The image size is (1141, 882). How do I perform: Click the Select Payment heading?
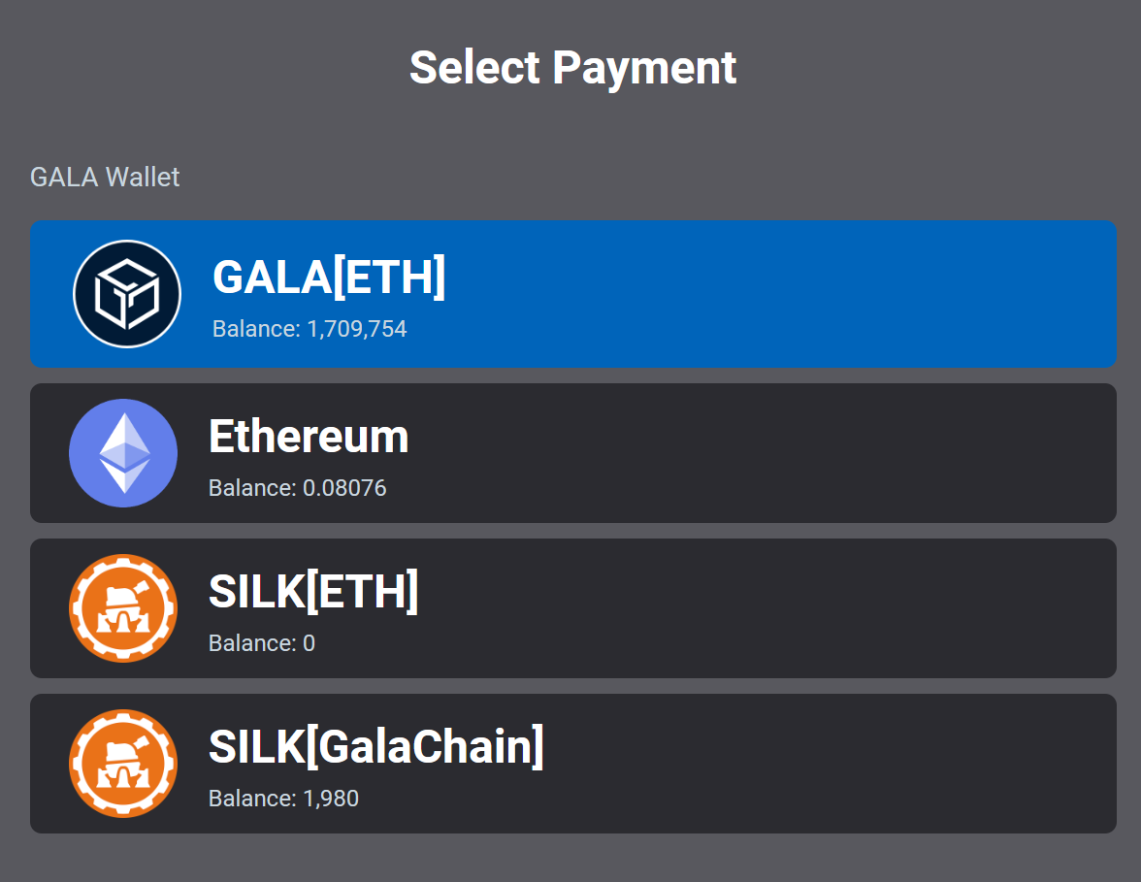point(572,68)
